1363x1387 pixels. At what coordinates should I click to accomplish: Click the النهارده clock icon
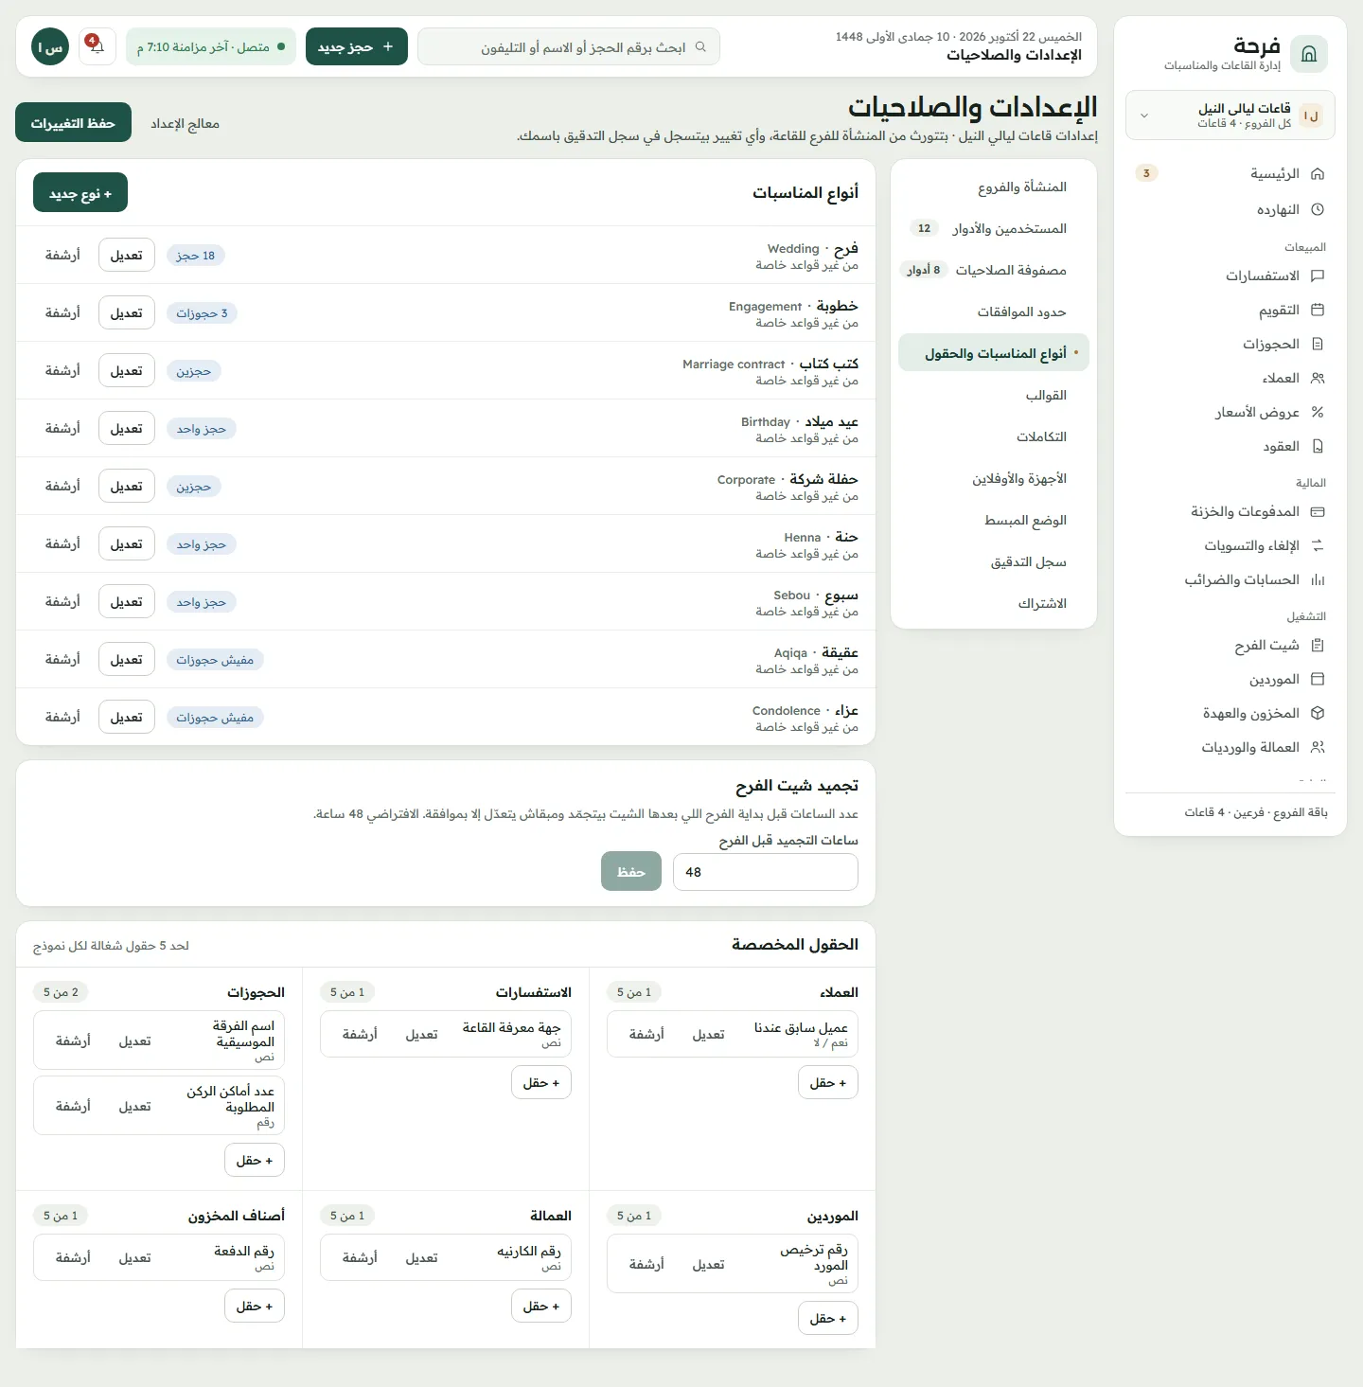(1318, 209)
